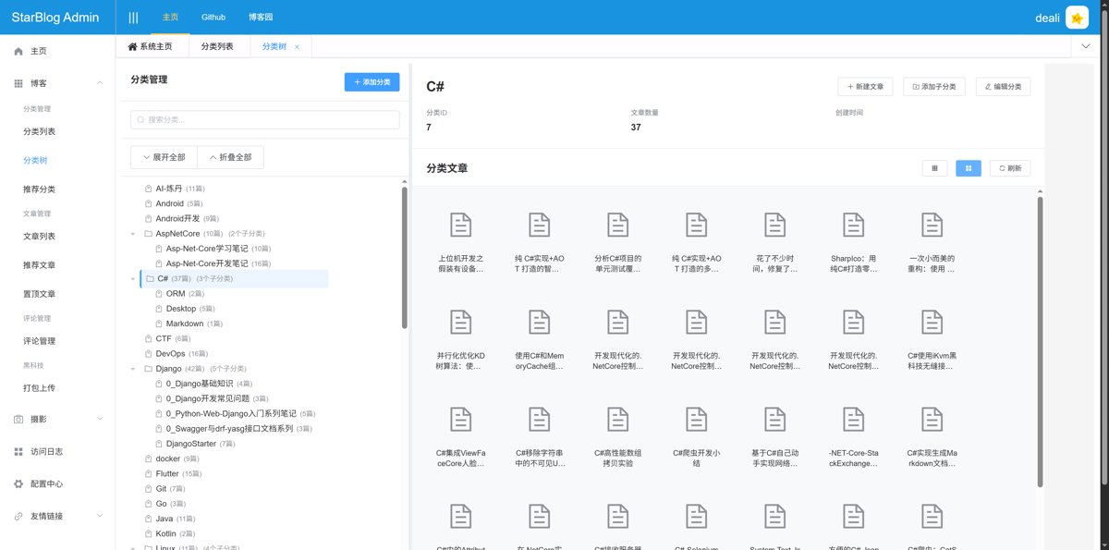The image size is (1109, 550).
Task: Open the first article file icon 上位机开发
Action: point(460,224)
